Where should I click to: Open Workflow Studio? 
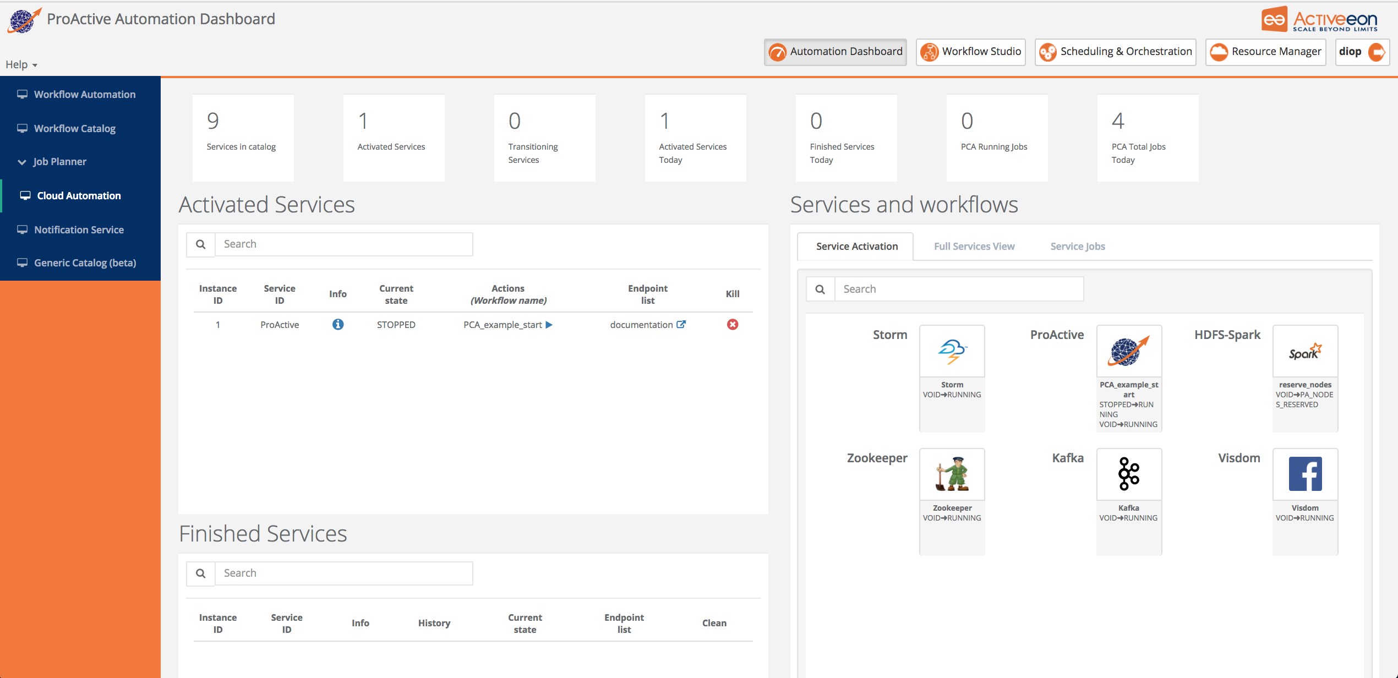pyautogui.click(x=970, y=52)
